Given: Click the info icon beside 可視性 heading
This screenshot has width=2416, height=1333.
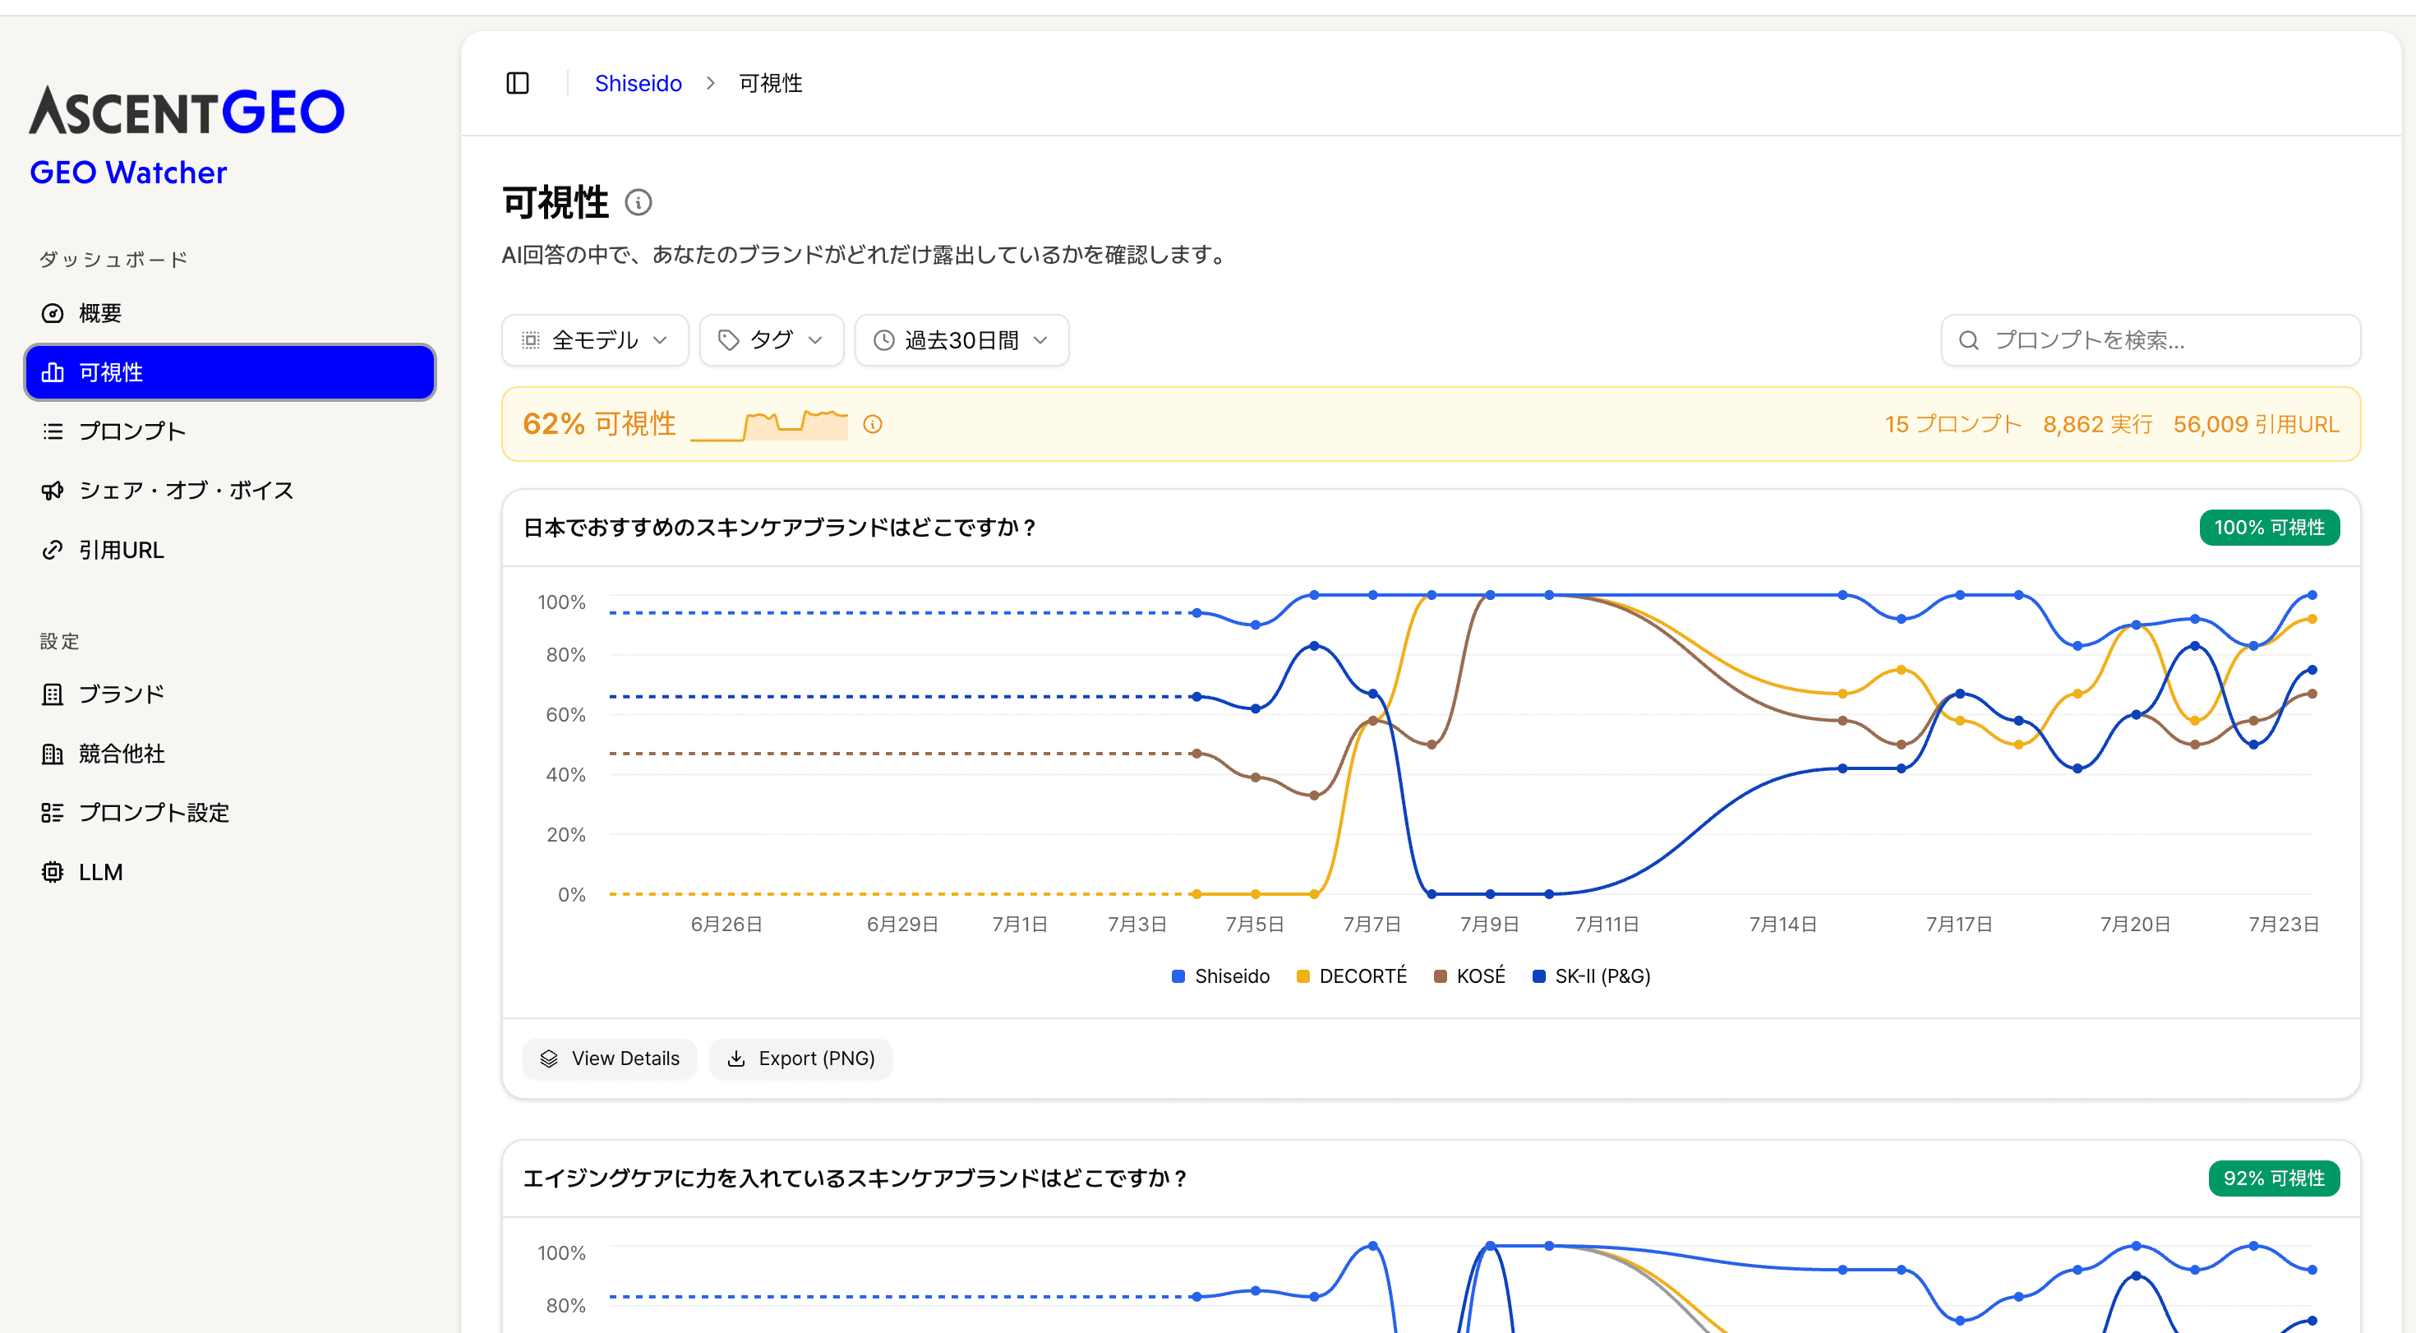Looking at the screenshot, I should point(638,203).
